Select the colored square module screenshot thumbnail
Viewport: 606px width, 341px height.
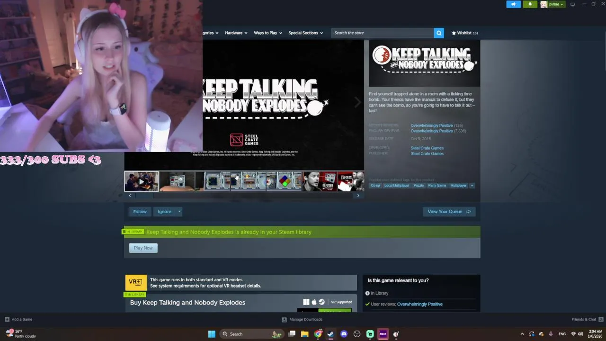[284, 181]
